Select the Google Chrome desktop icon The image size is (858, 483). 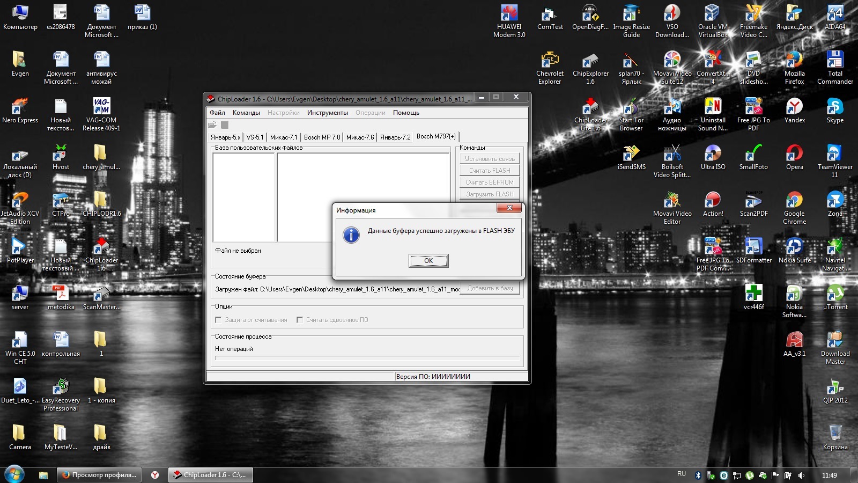click(794, 208)
